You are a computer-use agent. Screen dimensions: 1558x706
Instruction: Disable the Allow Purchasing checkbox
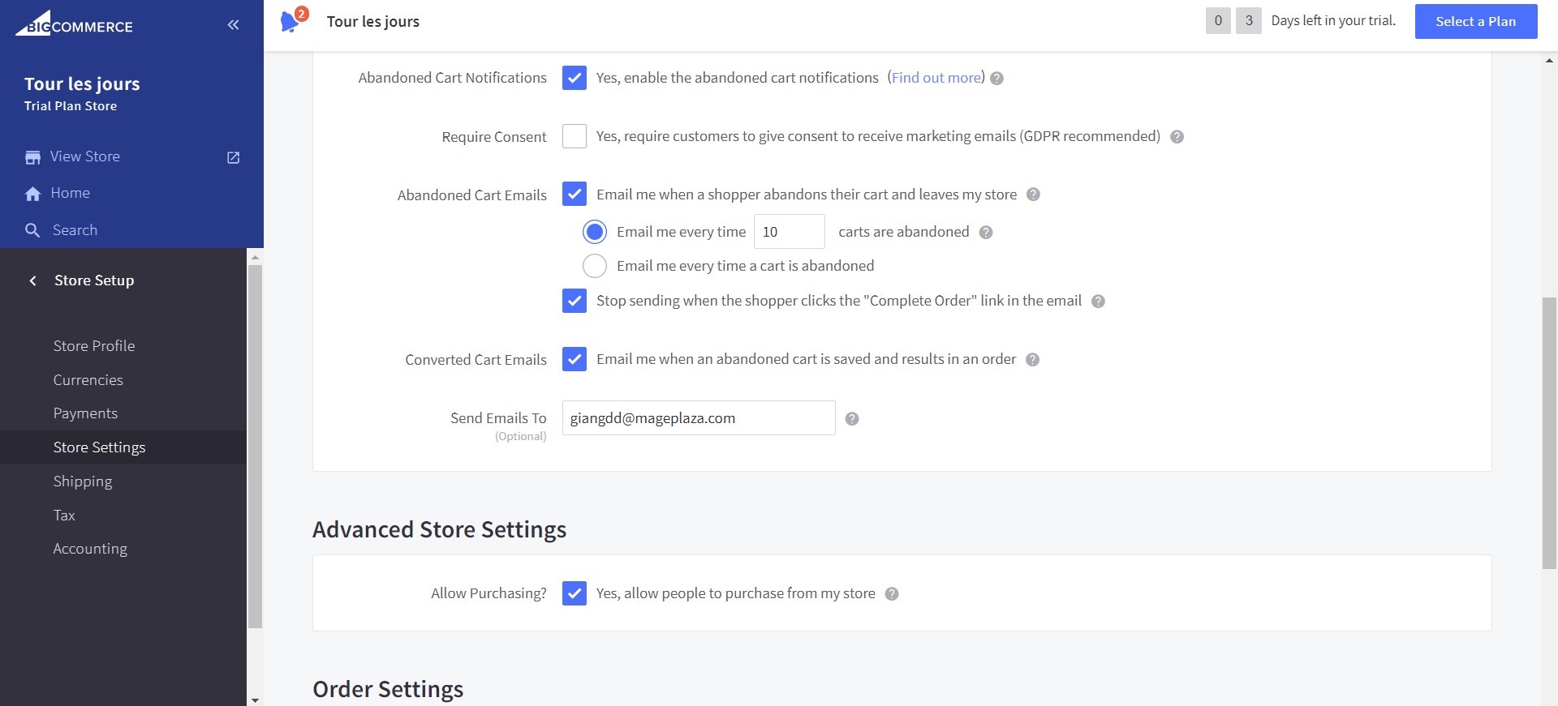pyautogui.click(x=575, y=593)
